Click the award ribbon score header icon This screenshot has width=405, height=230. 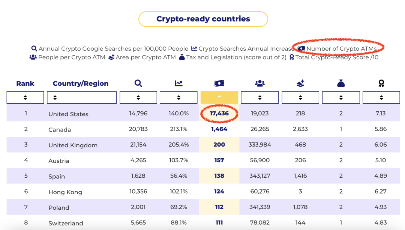[x=381, y=83]
